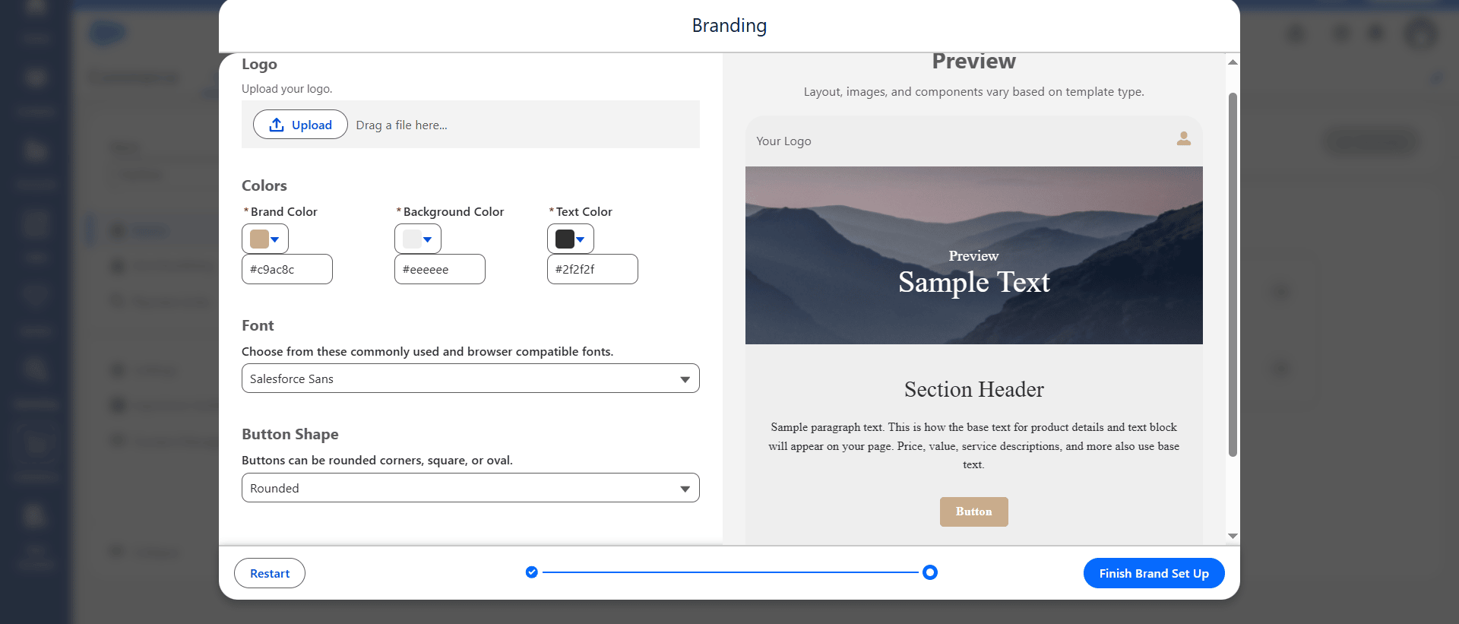The image size is (1459, 624).
Task: Click the preview sample Button
Action: 974,512
